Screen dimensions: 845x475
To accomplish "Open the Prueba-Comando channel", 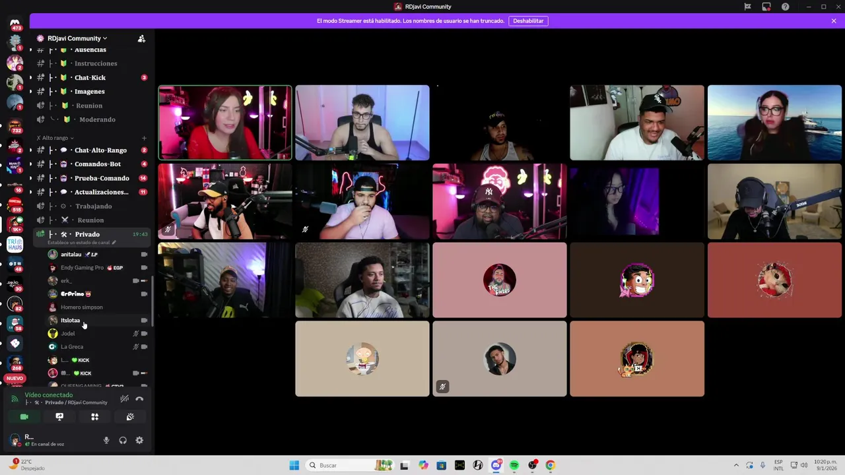I will [x=102, y=178].
